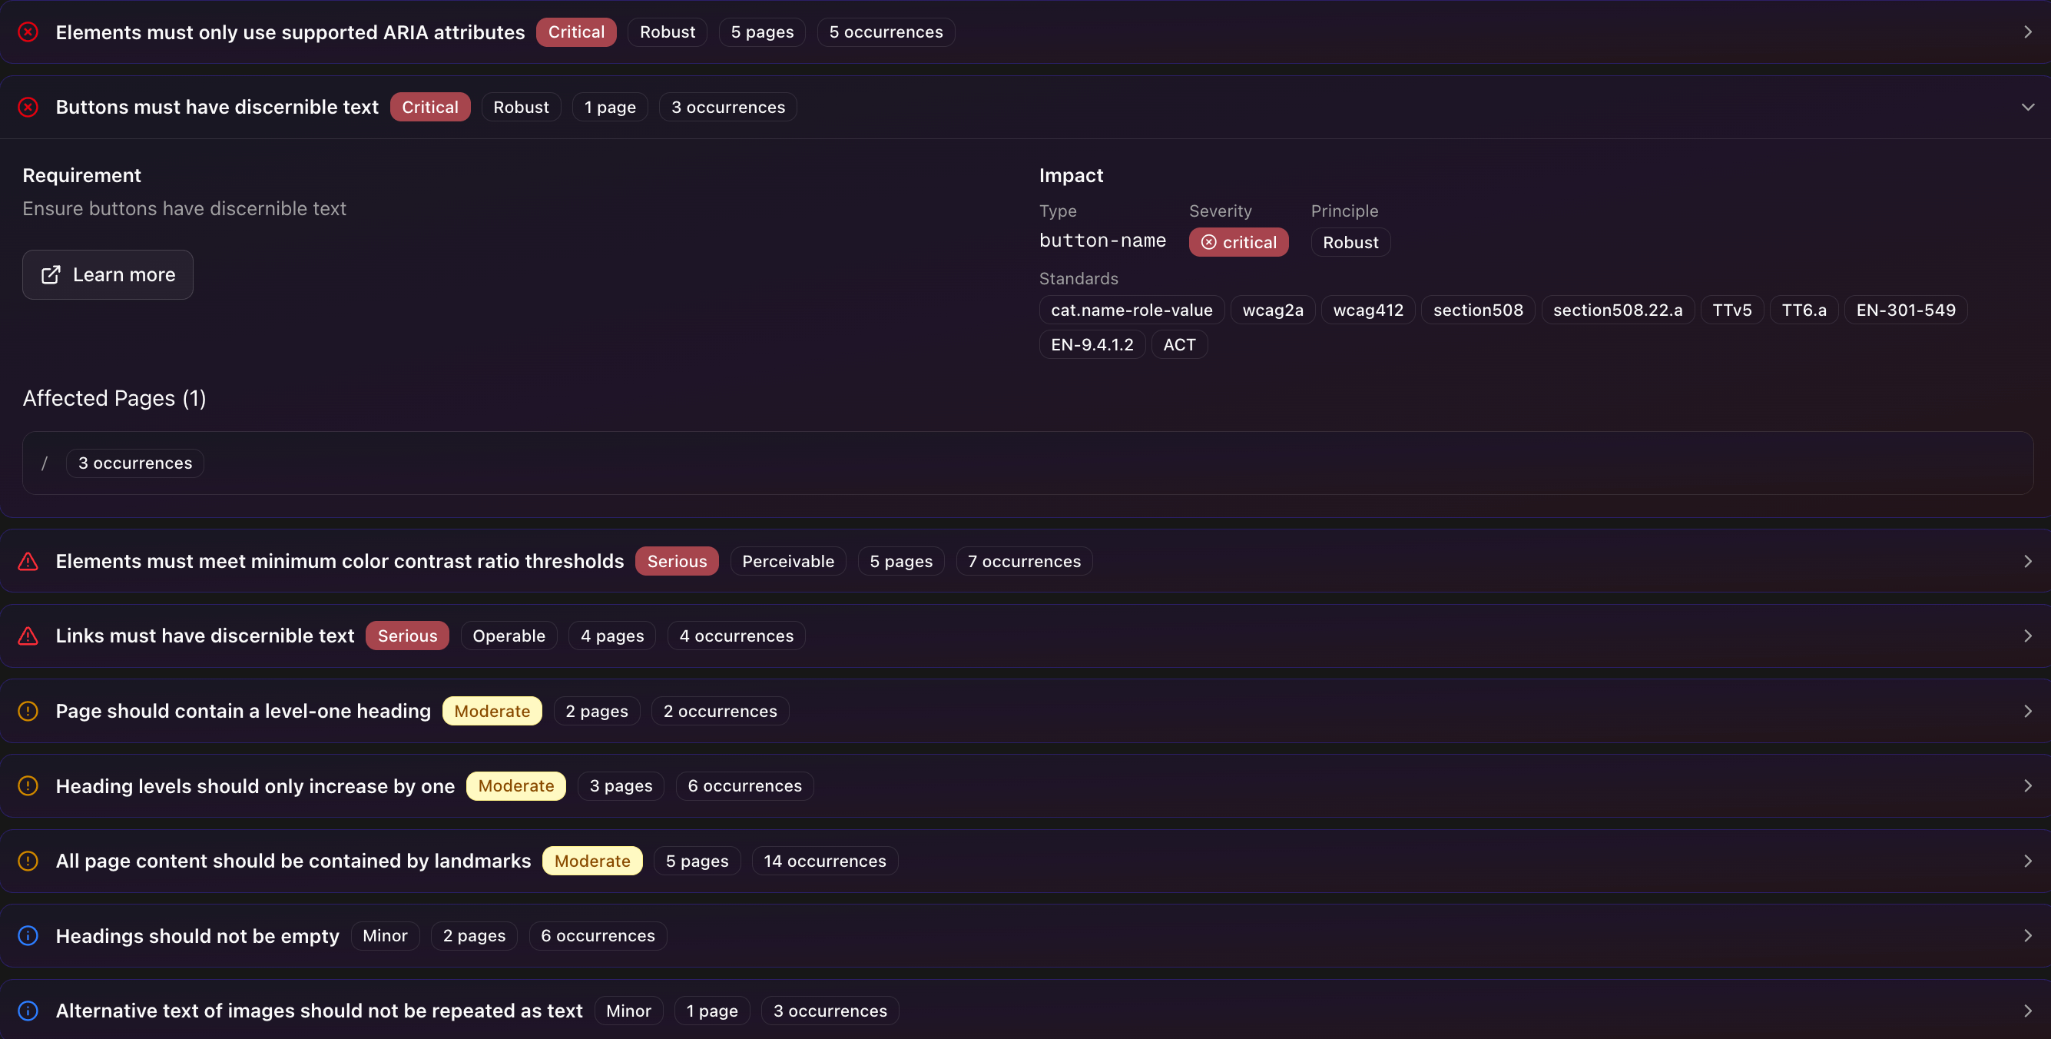
Task: Click the EN-301-549 standard chip
Action: click(x=1906, y=310)
